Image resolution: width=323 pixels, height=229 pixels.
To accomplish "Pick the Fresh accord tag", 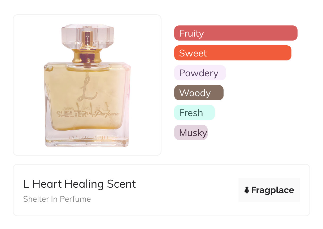I will [x=194, y=113].
